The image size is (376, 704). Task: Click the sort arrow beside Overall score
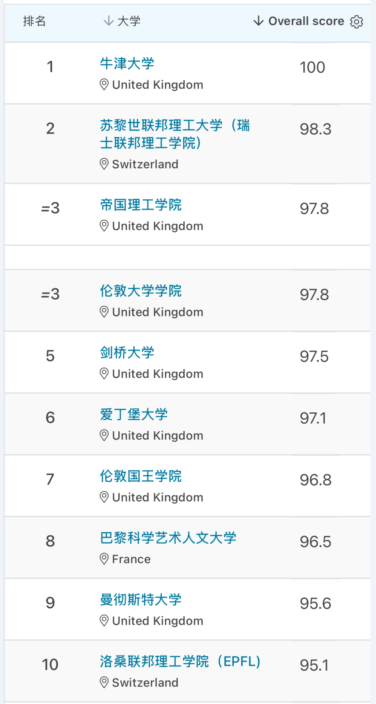point(258,21)
